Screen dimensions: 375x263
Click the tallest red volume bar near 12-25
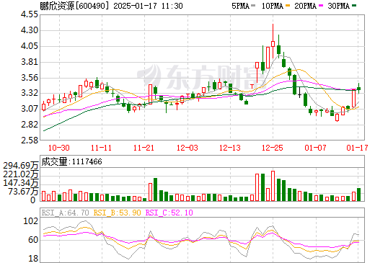tap(273, 186)
